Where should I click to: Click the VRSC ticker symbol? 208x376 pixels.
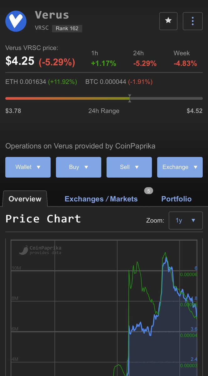coord(42,28)
